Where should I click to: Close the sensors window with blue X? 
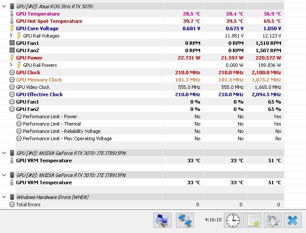[x=293, y=220]
